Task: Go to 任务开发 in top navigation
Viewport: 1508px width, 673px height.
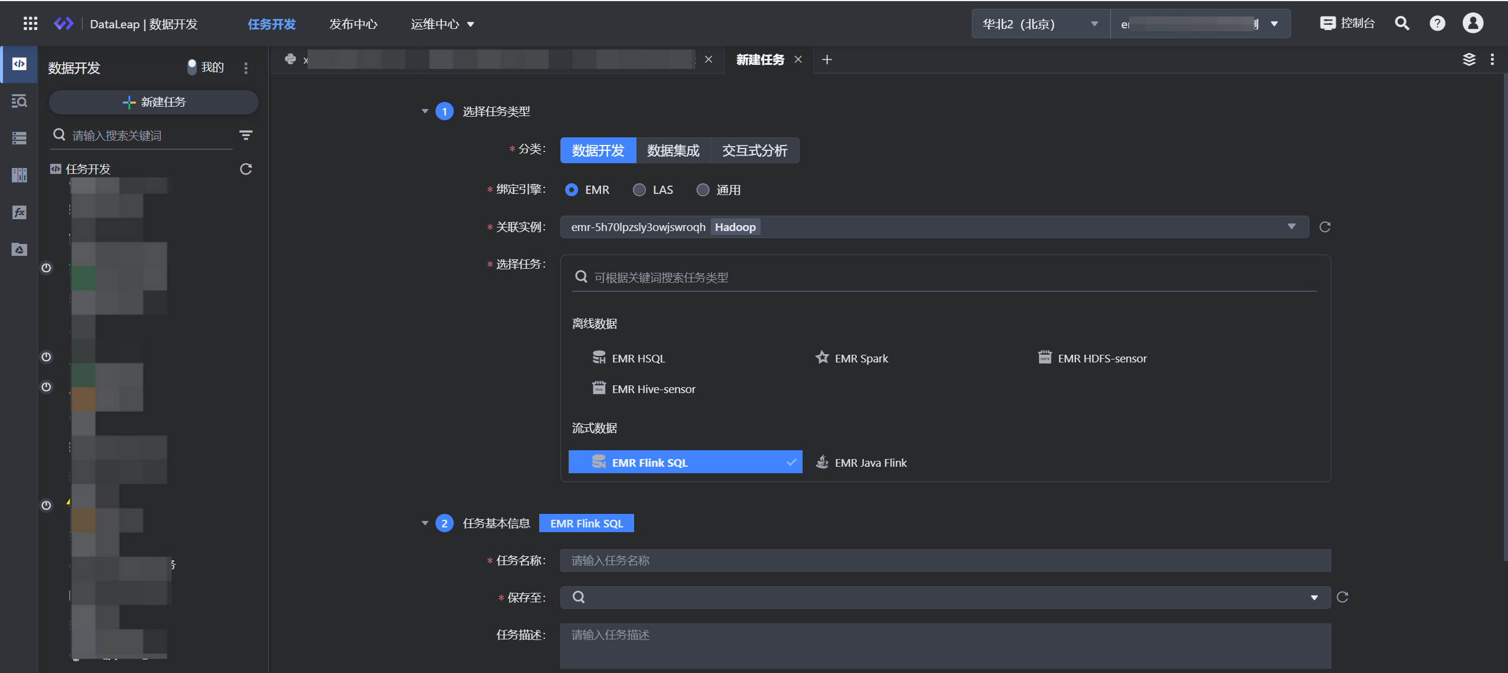Action: tap(272, 24)
